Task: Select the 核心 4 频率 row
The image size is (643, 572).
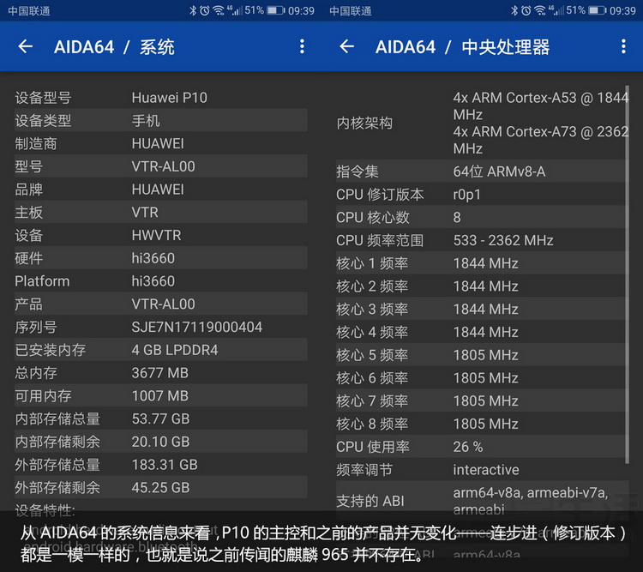Action: 482,332
